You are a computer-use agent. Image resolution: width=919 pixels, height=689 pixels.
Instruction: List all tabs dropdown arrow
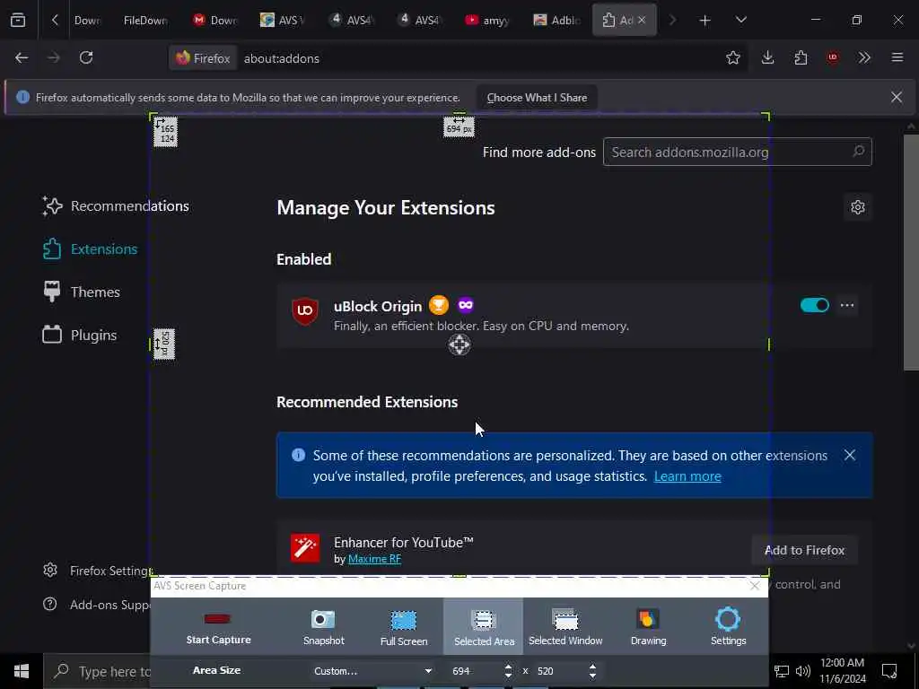point(740,20)
